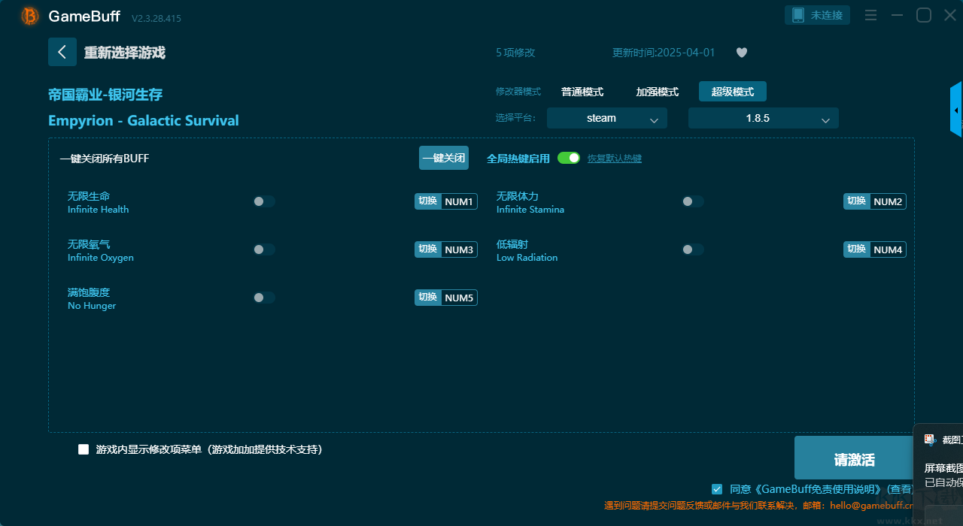
Task: Click 切换 button for NUM2 hotkey
Action: (x=857, y=201)
